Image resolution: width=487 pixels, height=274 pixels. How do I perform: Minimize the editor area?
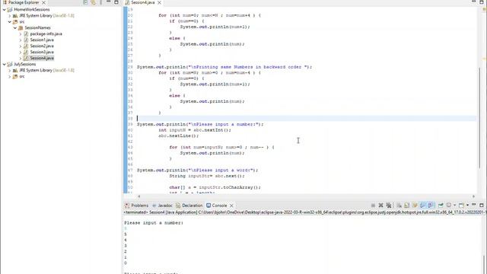click(473, 2)
